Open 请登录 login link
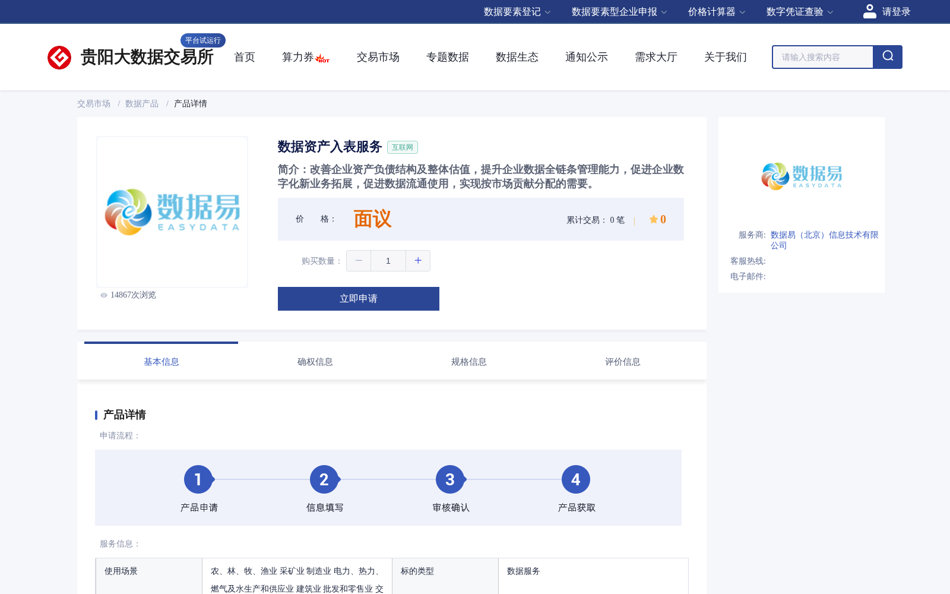Screen dimensions: 950x594 pyautogui.click(x=896, y=12)
